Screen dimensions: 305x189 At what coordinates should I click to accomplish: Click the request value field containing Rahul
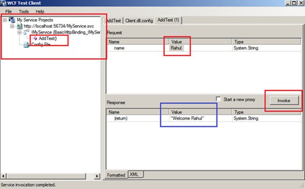pos(200,48)
